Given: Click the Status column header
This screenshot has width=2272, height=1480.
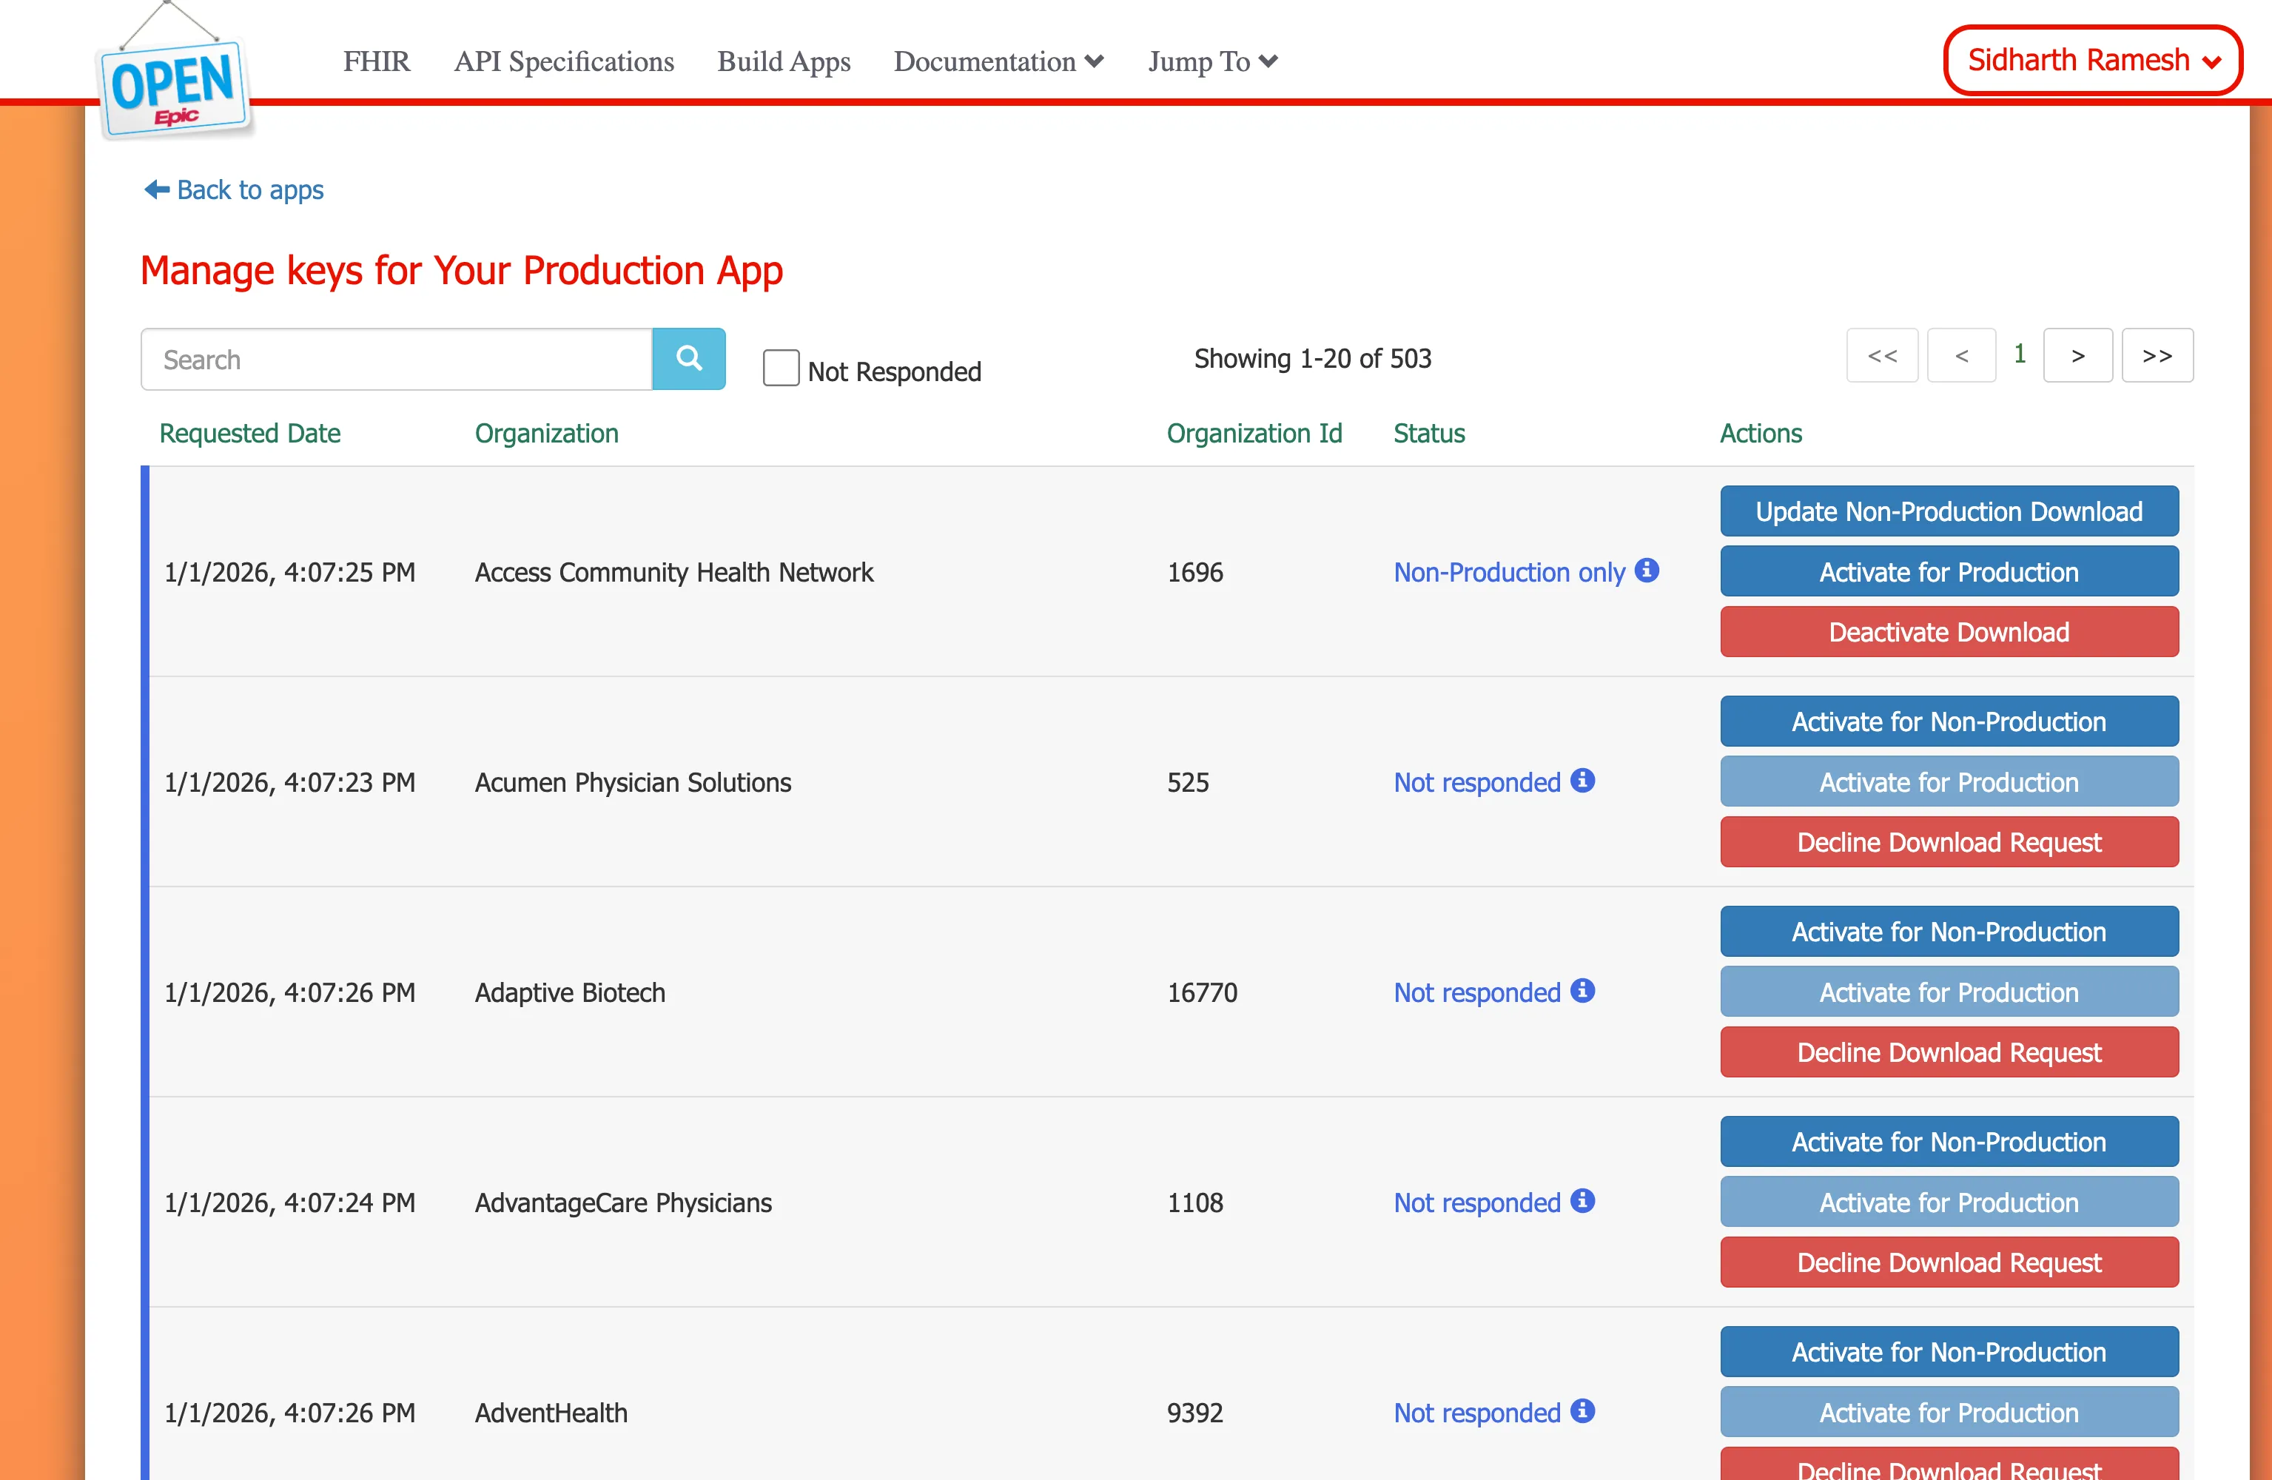Looking at the screenshot, I should [x=1428, y=434].
